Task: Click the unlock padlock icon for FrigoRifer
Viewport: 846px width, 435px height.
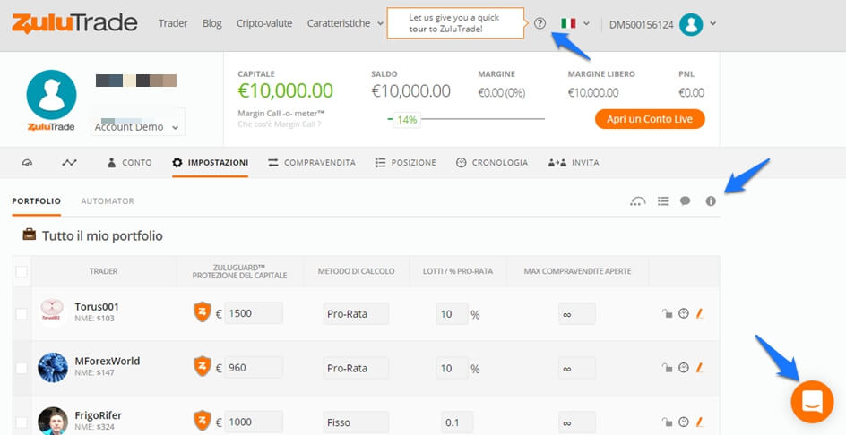Action: [x=668, y=422]
